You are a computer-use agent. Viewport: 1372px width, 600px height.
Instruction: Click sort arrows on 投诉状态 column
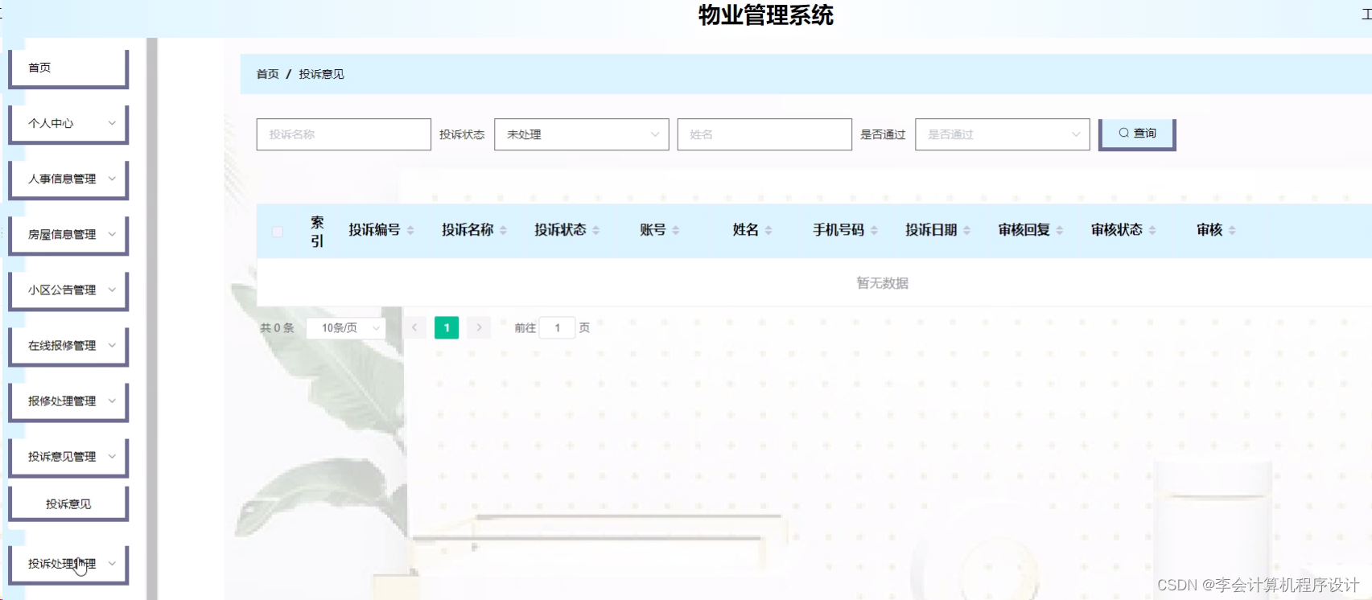click(596, 230)
